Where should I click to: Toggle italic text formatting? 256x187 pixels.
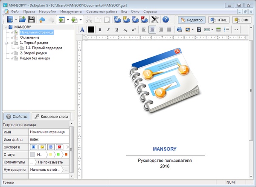tap(108, 29)
